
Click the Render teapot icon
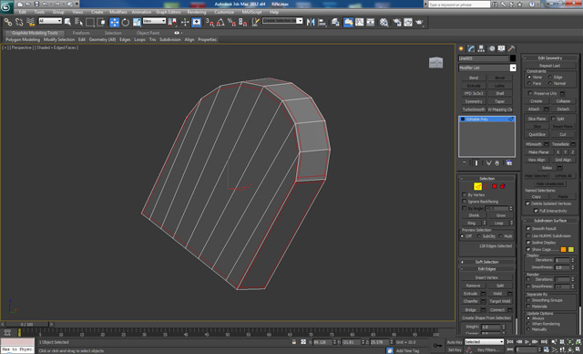click(419, 22)
